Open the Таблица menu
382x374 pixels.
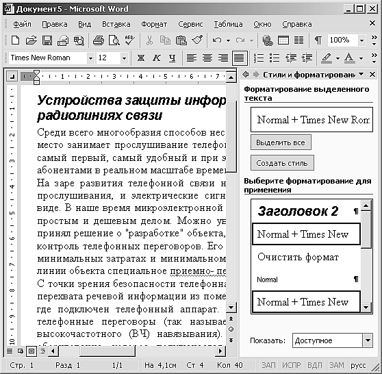(x=228, y=24)
